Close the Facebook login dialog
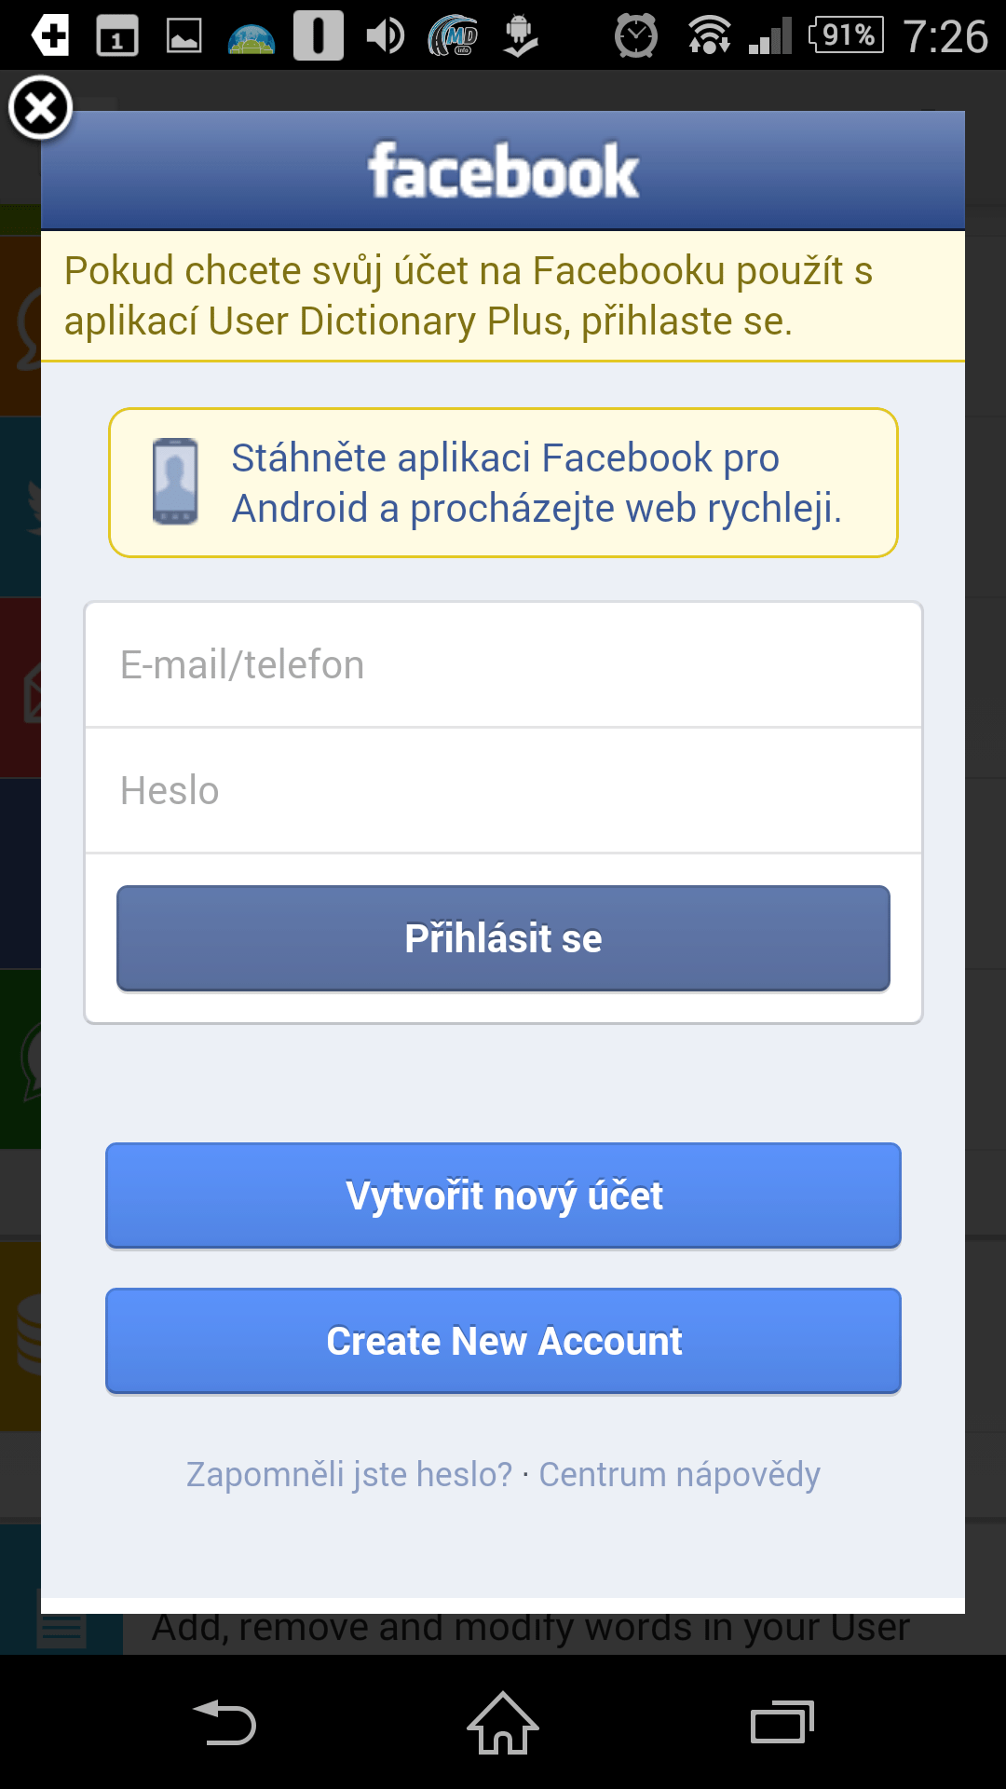Screen dimensions: 1006x1789 [x=40, y=108]
